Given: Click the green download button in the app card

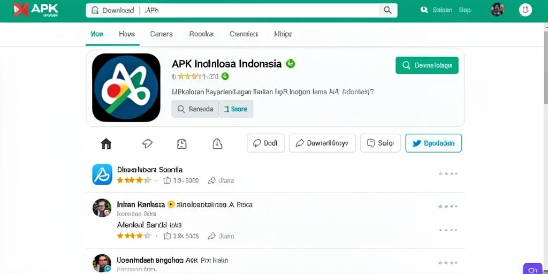Looking at the screenshot, I should tap(427, 65).
